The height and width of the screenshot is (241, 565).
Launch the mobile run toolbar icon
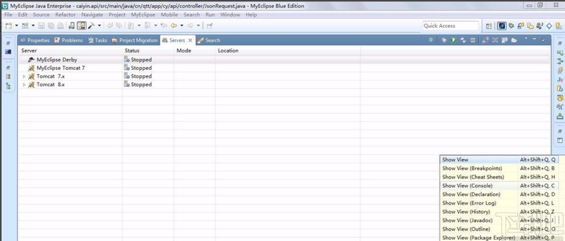point(71,26)
